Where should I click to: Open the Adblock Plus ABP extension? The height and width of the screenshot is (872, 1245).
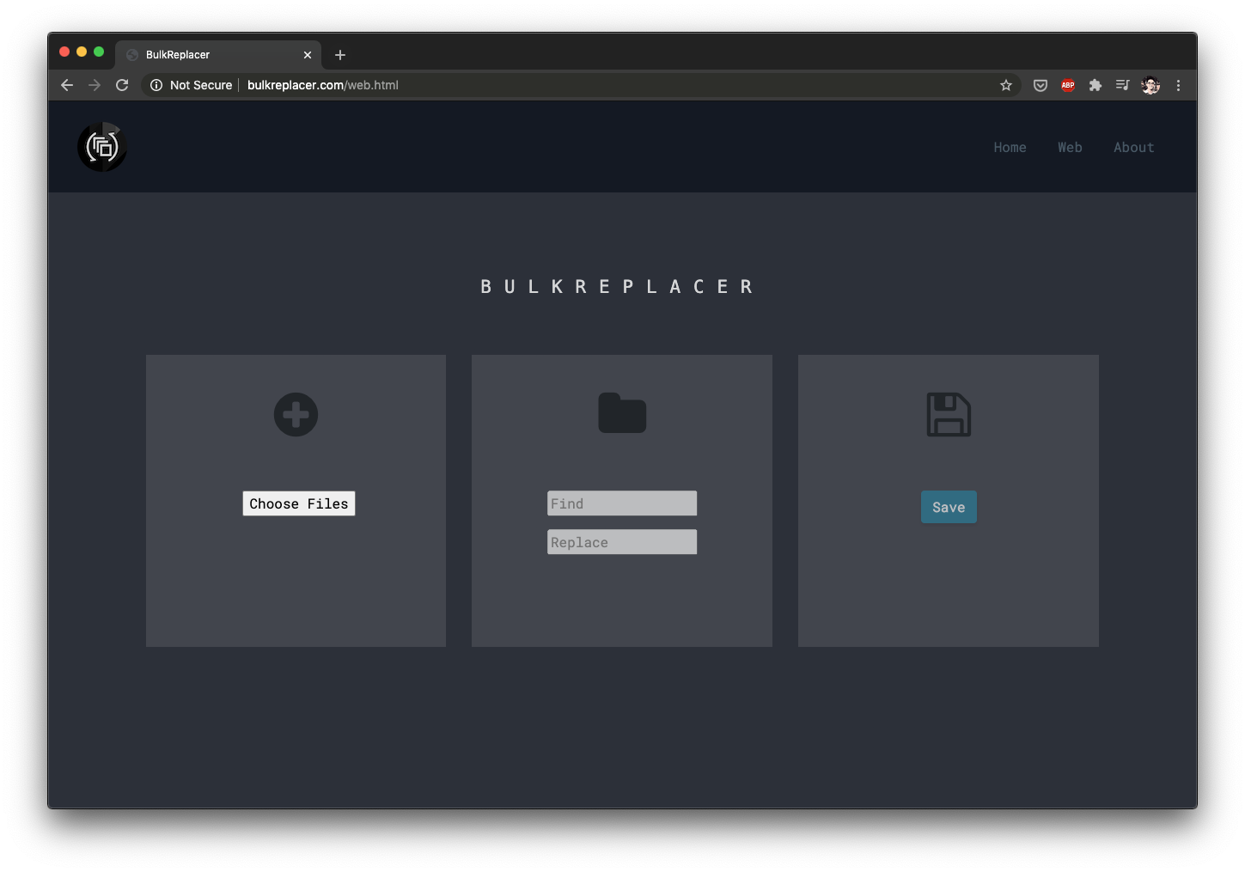(x=1068, y=85)
